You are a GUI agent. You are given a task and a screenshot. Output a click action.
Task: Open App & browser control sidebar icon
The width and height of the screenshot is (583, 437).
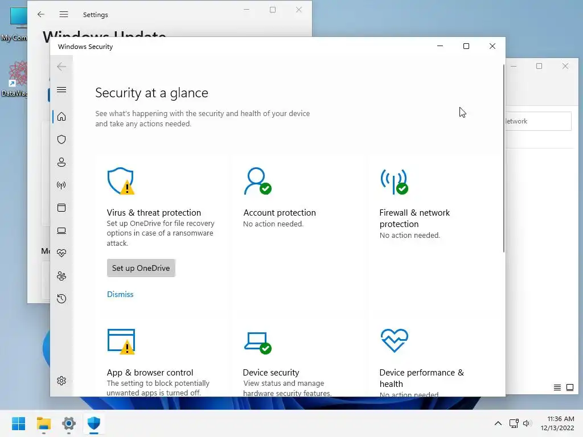tap(61, 208)
